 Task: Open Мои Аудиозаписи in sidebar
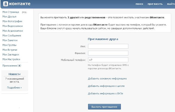(13, 31)
